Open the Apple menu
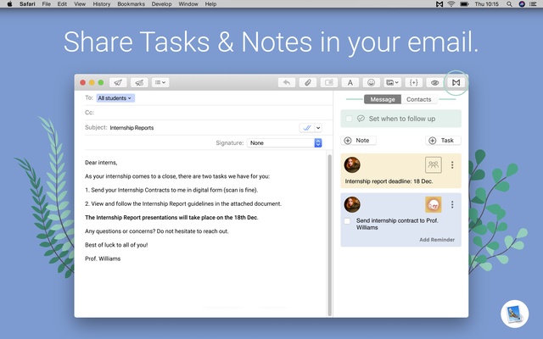Viewport: 543px width, 339px height. (x=9, y=4)
